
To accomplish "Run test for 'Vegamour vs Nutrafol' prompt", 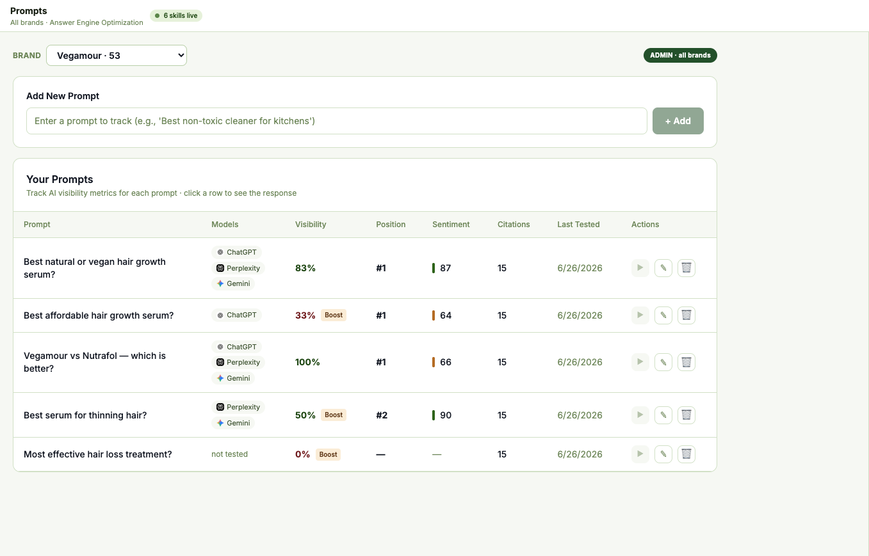I will tap(640, 362).
